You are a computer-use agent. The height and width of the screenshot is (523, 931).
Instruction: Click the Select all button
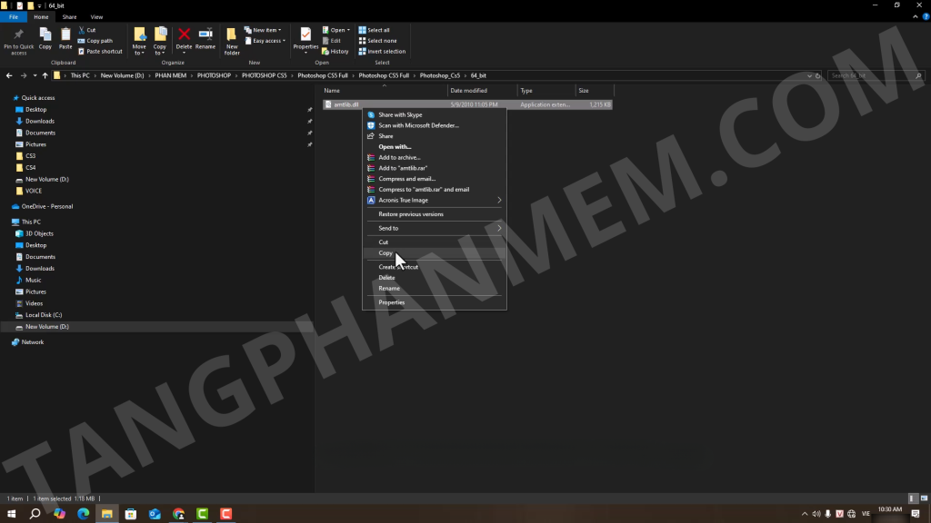pyautogui.click(x=377, y=30)
